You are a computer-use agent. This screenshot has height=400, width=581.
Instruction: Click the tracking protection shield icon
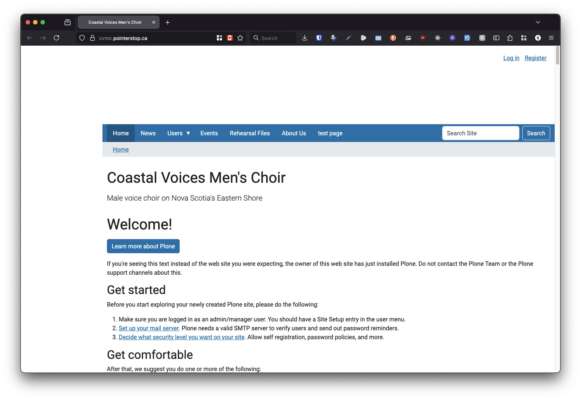point(82,38)
